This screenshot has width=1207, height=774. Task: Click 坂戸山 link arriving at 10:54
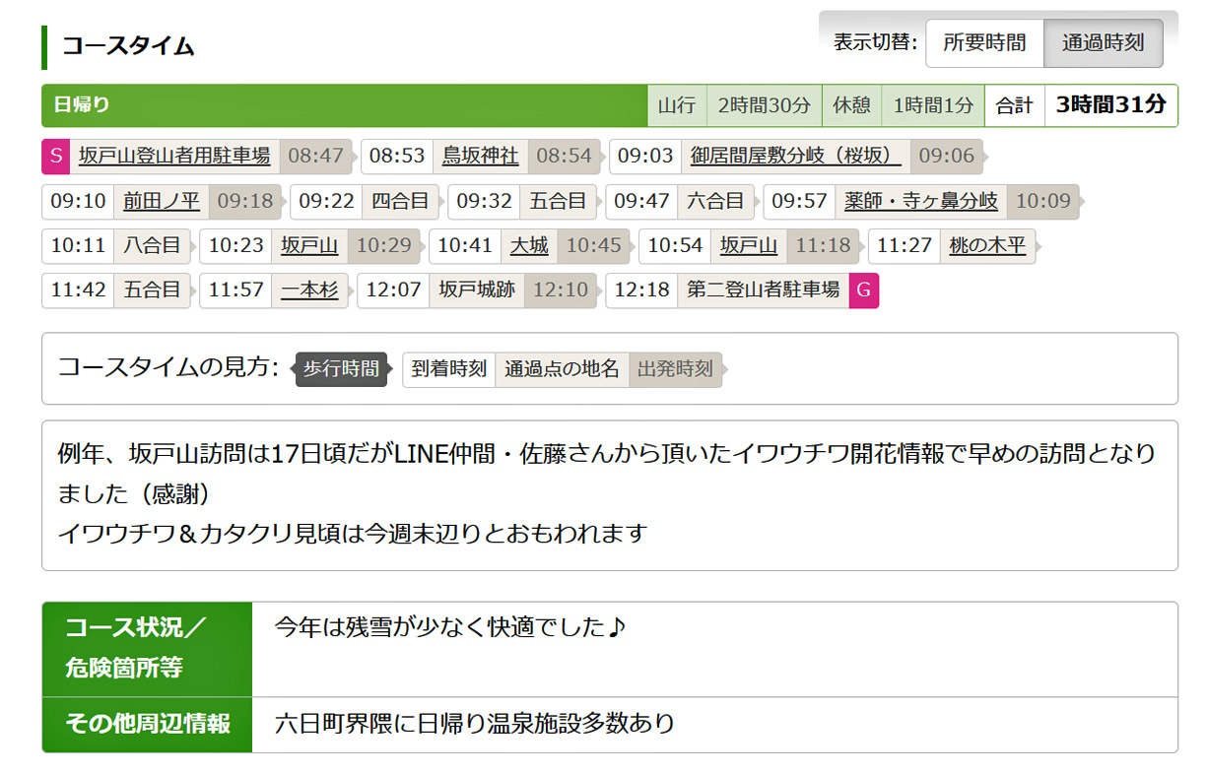point(748,245)
